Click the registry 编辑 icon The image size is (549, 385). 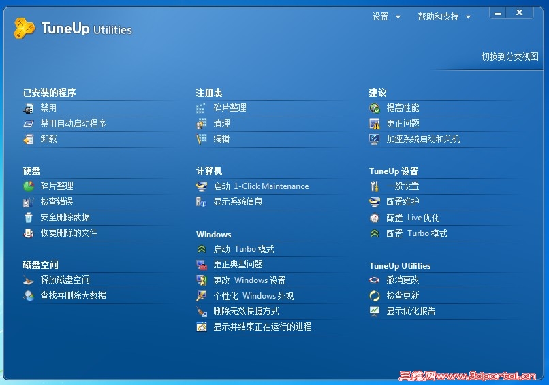coord(201,139)
